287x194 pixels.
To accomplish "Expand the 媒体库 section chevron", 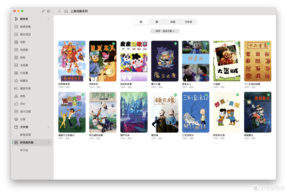I will (x=49, y=19).
